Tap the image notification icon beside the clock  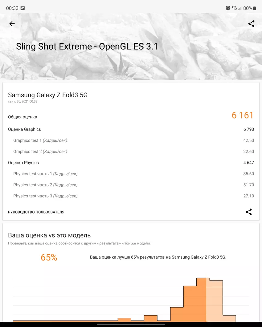23,8
